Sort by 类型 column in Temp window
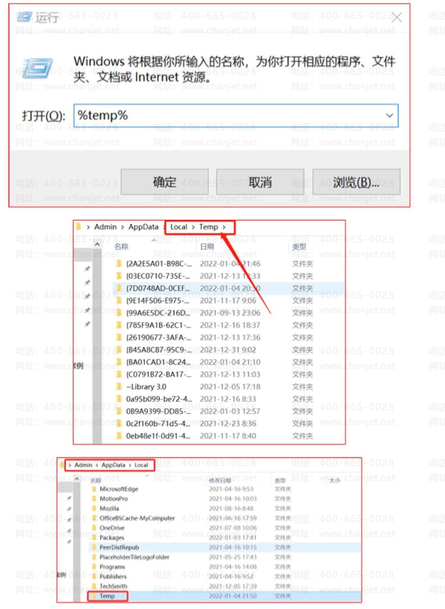Image resolution: width=445 pixels, height=609 pixels. click(299, 247)
